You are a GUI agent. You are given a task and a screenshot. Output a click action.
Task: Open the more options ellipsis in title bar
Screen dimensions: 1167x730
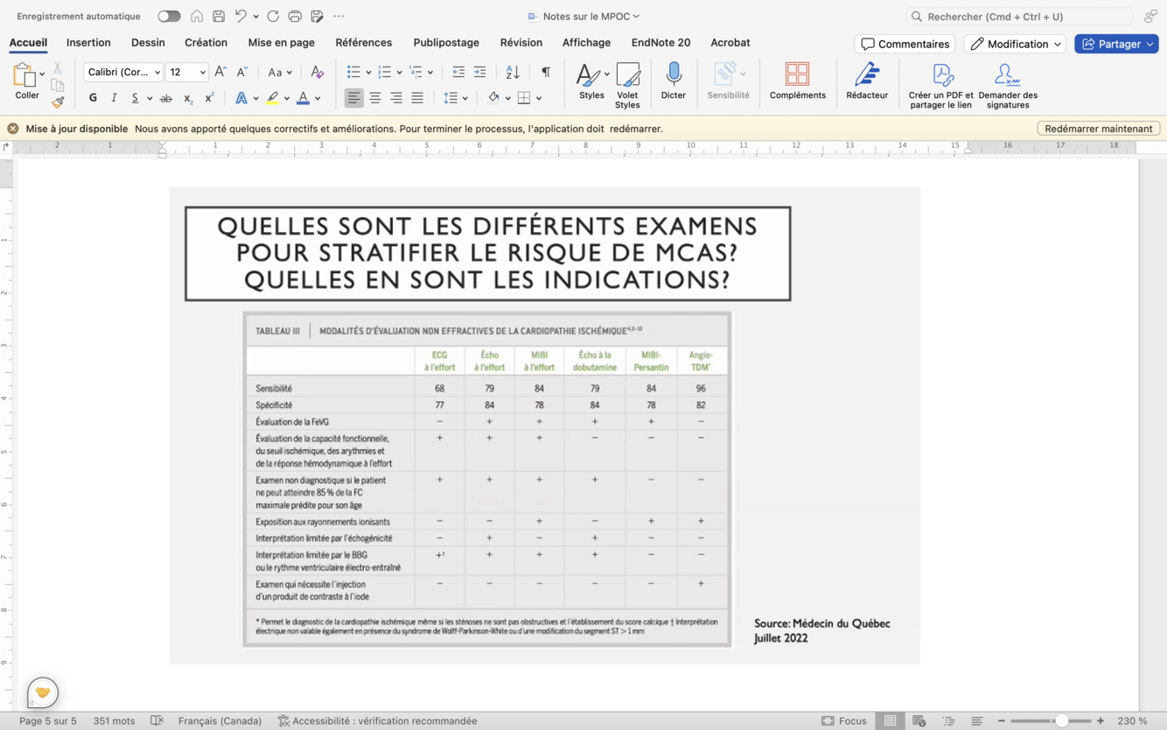(x=339, y=17)
